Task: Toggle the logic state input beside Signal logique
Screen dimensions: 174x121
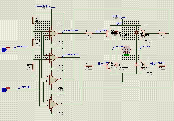Action: tap(4, 50)
